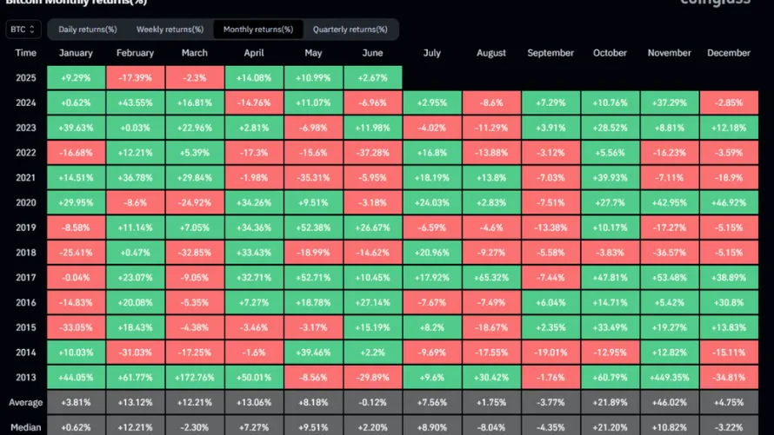Click the August column header
Viewport: 774px width, 435px height.
click(x=491, y=53)
